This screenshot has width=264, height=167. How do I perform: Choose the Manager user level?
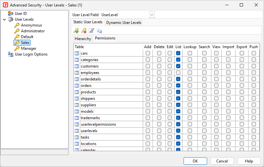click(28, 48)
